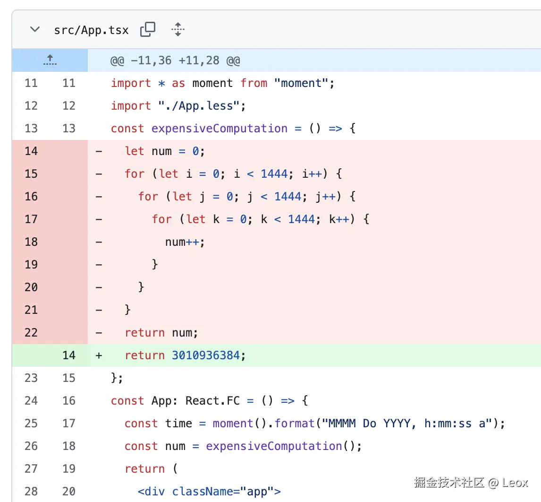
Task: Collapse the src/App.tsx file diff
Action: point(35,29)
